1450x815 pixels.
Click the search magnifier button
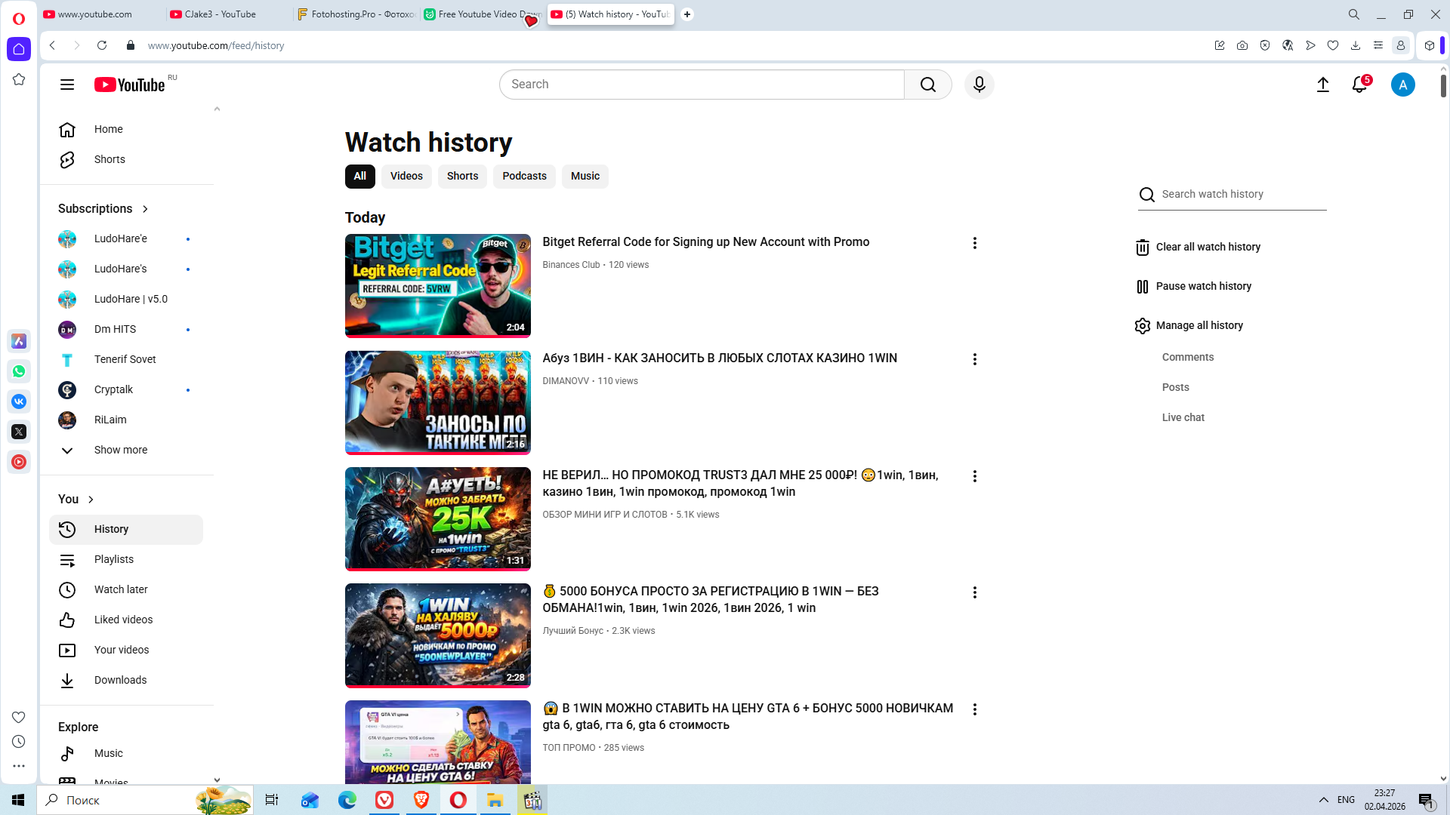point(927,85)
